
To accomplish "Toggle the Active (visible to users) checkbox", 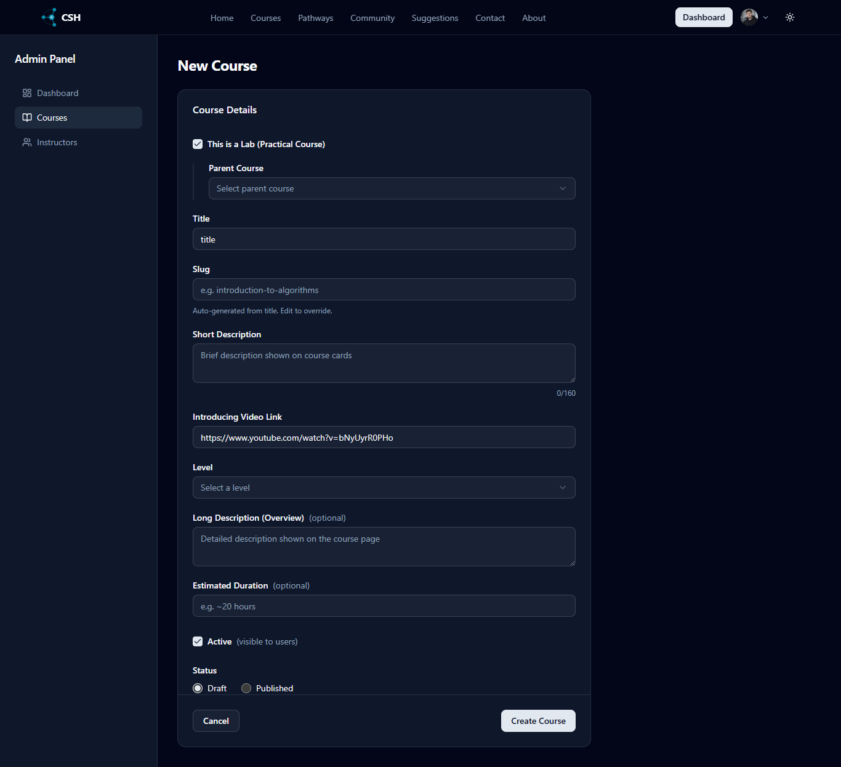I will [x=198, y=641].
